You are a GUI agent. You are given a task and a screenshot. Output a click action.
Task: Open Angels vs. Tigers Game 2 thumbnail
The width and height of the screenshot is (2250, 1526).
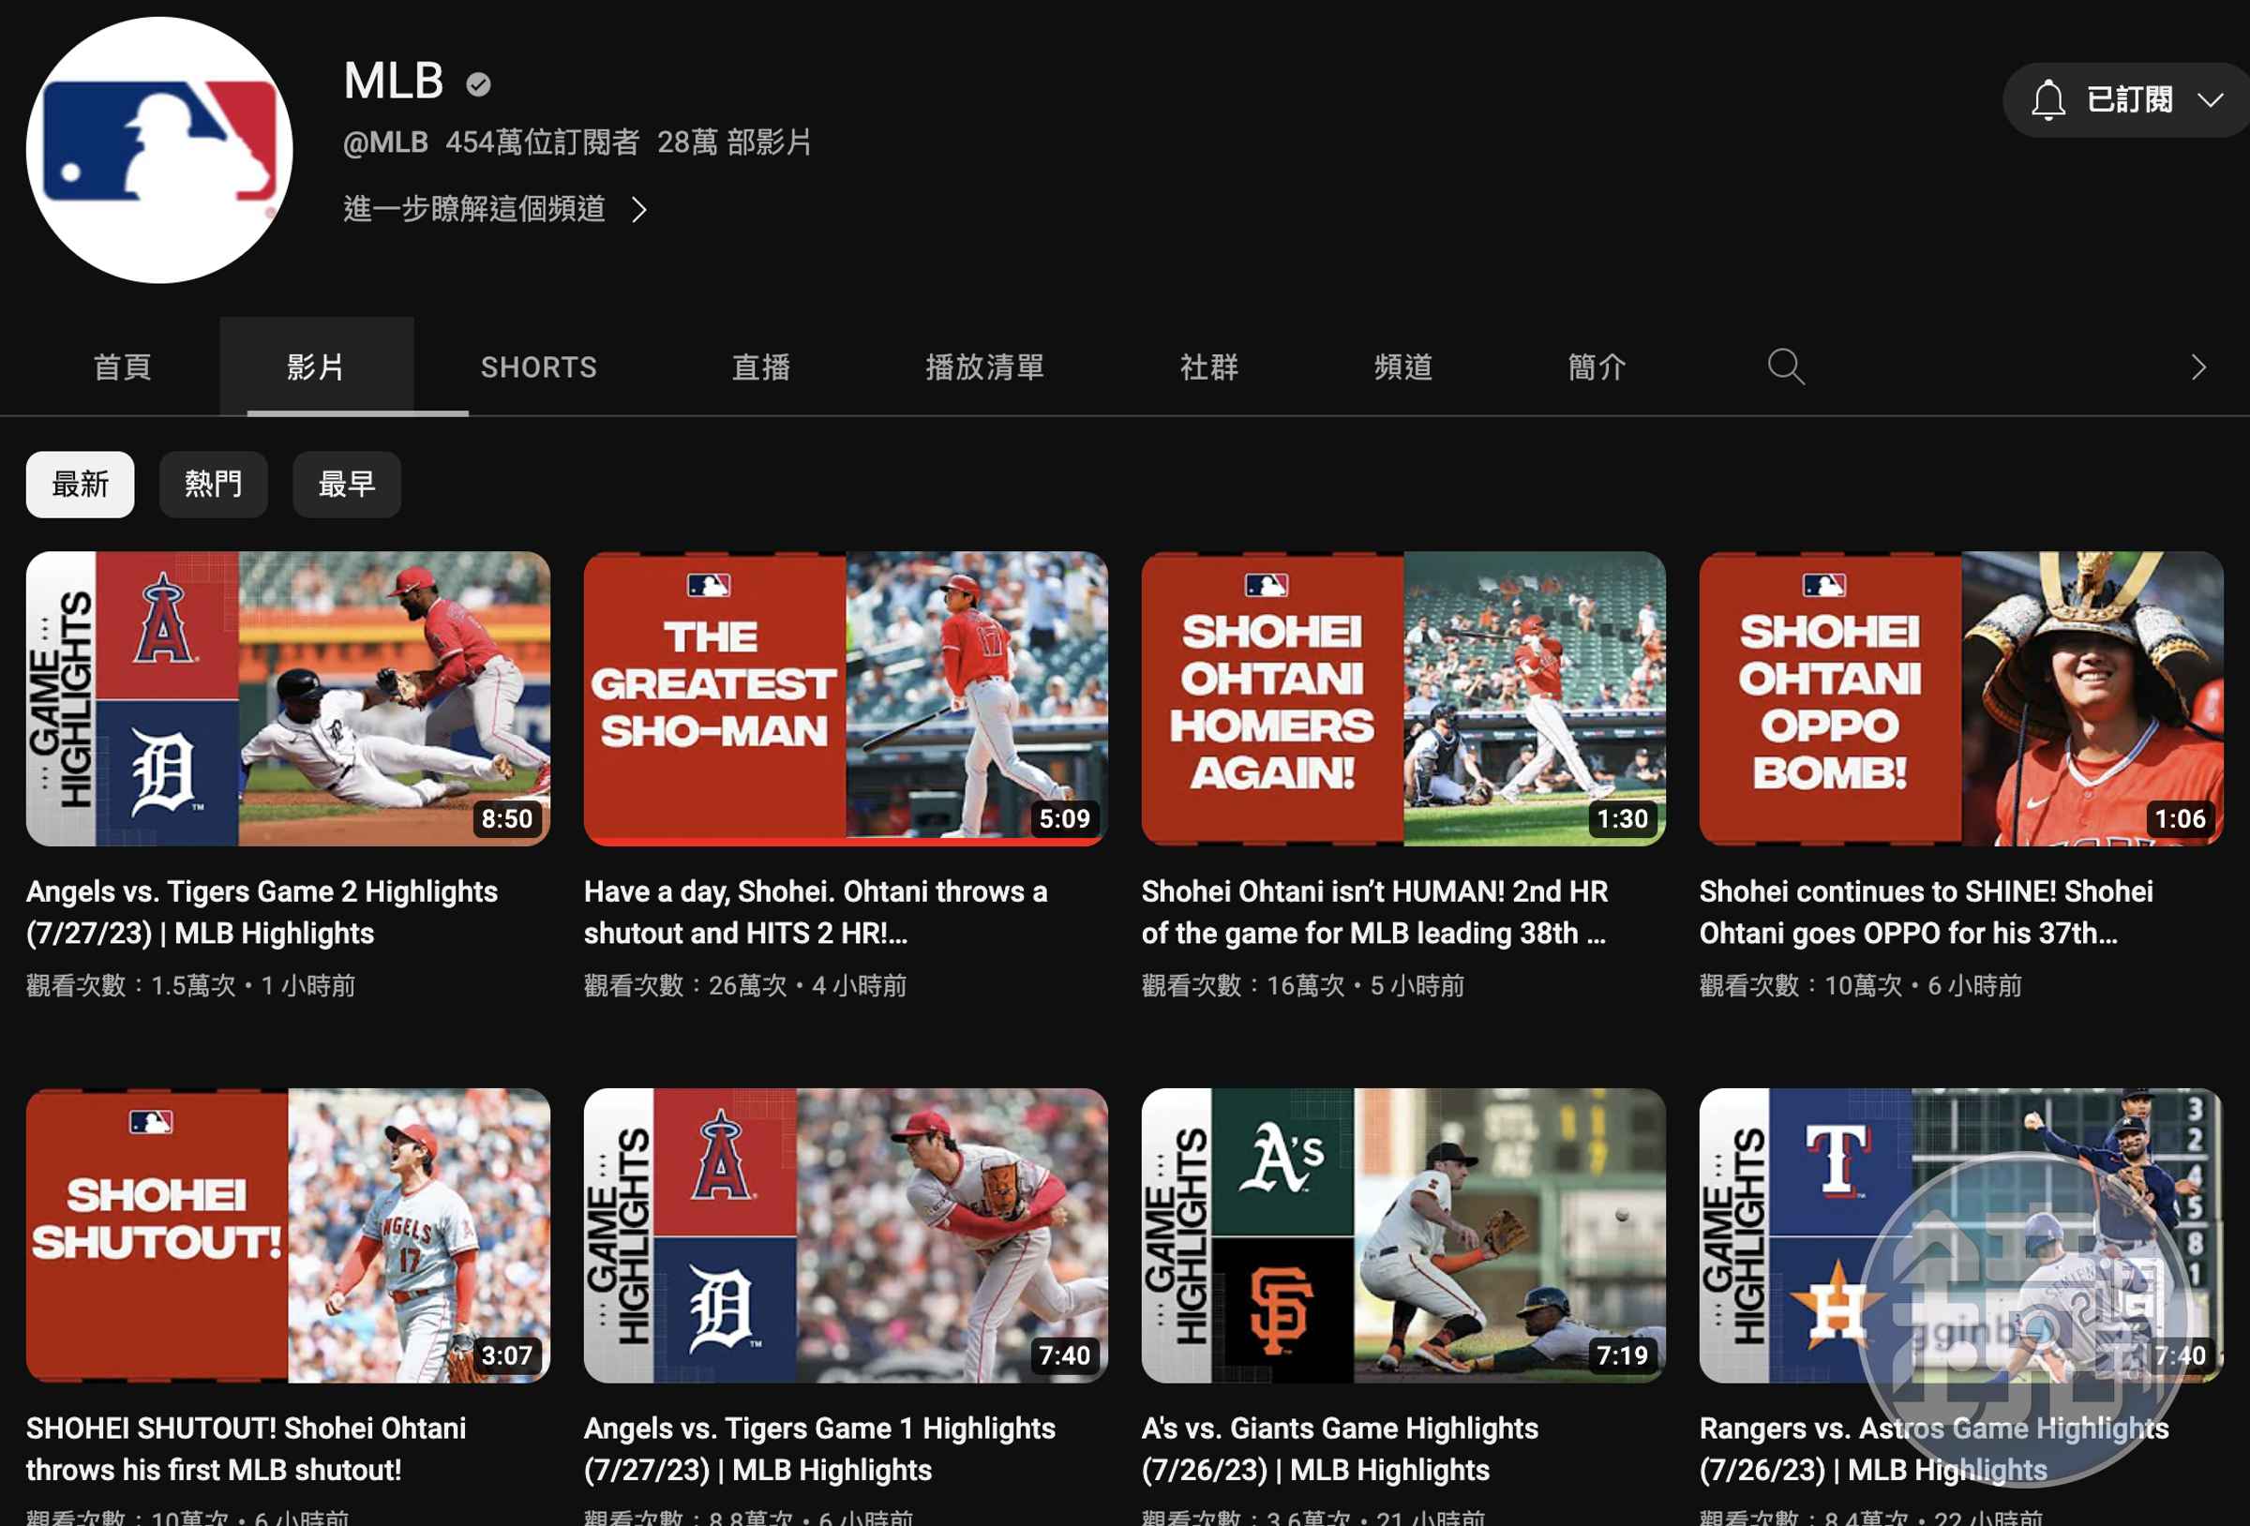point(288,698)
